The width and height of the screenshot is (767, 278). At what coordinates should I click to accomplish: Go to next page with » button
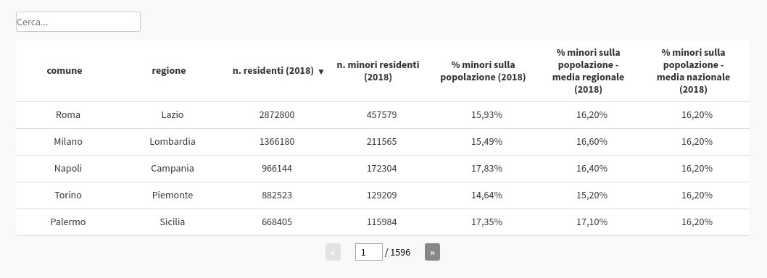[x=432, y=252]
